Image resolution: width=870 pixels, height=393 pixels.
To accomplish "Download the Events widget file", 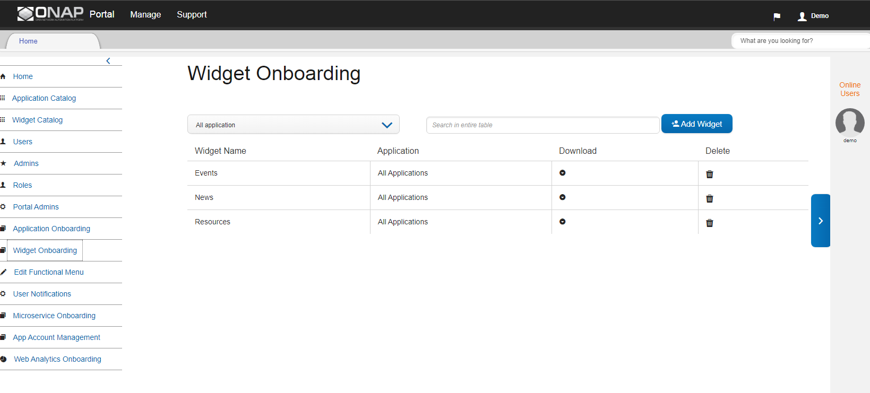I will [x=563, y=173].
